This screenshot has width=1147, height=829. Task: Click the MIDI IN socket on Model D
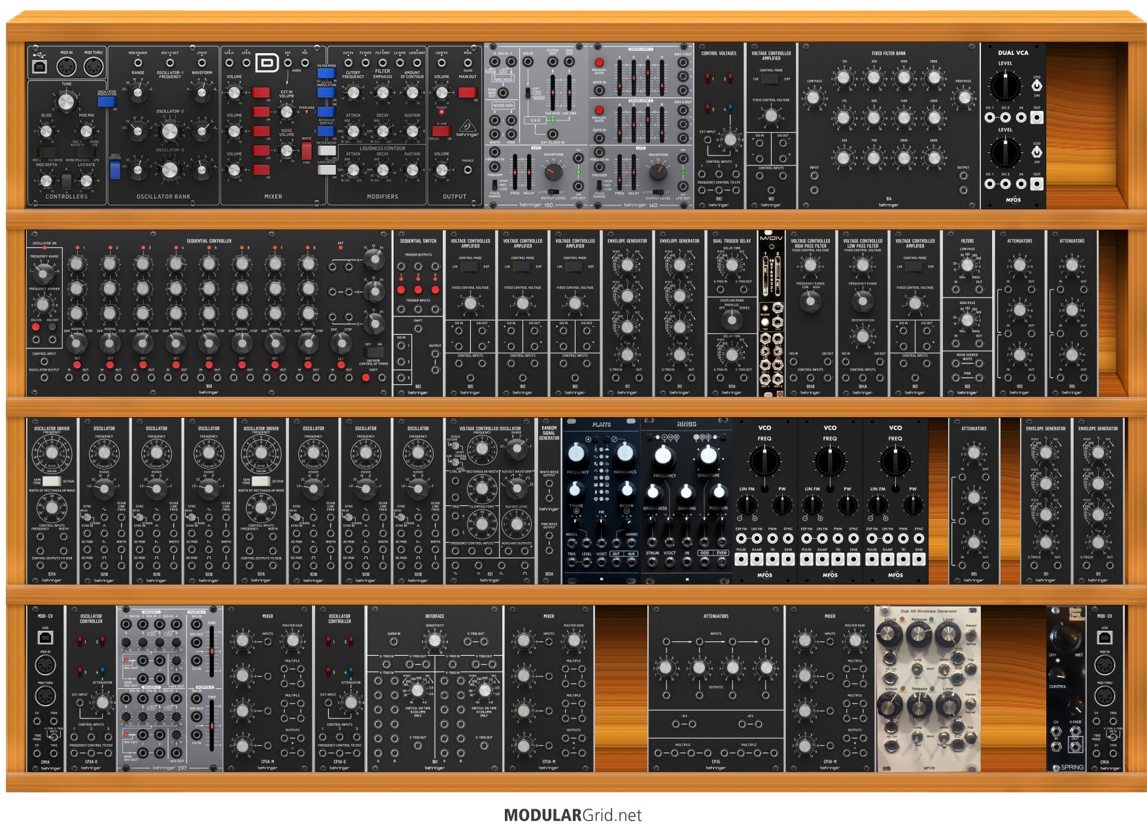tap(67, 67)
